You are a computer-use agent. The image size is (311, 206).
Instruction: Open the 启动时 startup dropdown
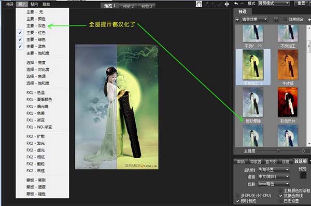(x=274, y=170)
